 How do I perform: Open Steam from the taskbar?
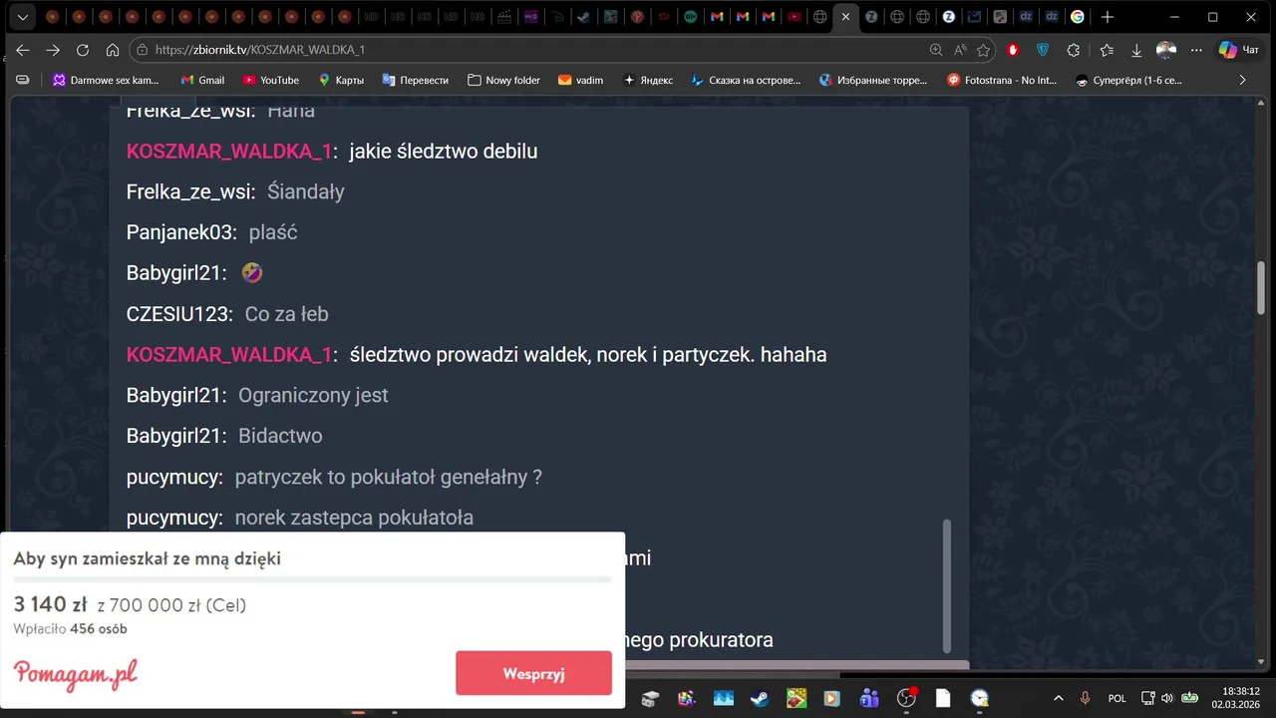[760, 698]
